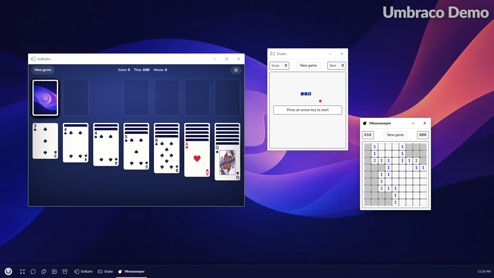Open the image media icon in taskbar
494x278 pixels.
[54, 272]
